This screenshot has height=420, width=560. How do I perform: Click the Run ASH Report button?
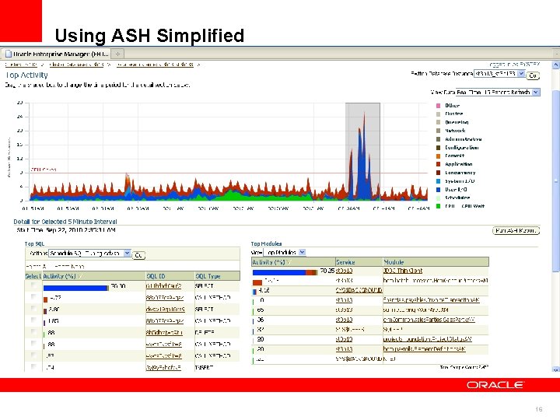[516, 230]
